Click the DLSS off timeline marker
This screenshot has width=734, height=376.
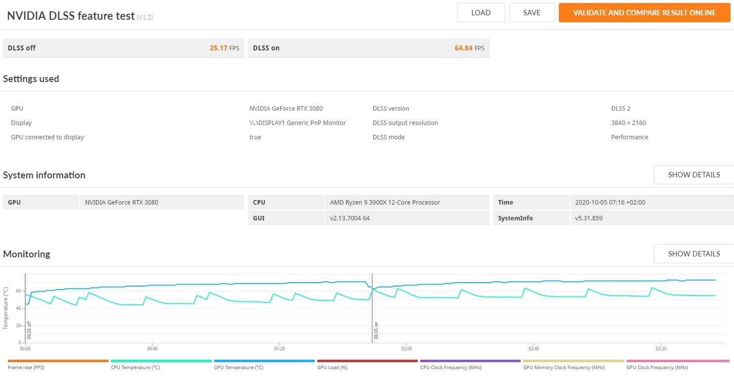29,330
